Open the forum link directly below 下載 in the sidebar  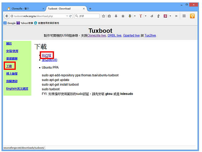pos(12,74)
